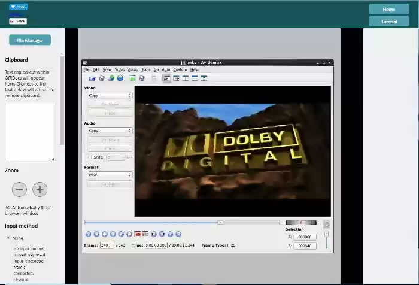Jump to the previous keyframe

click(x=121, y=234)
